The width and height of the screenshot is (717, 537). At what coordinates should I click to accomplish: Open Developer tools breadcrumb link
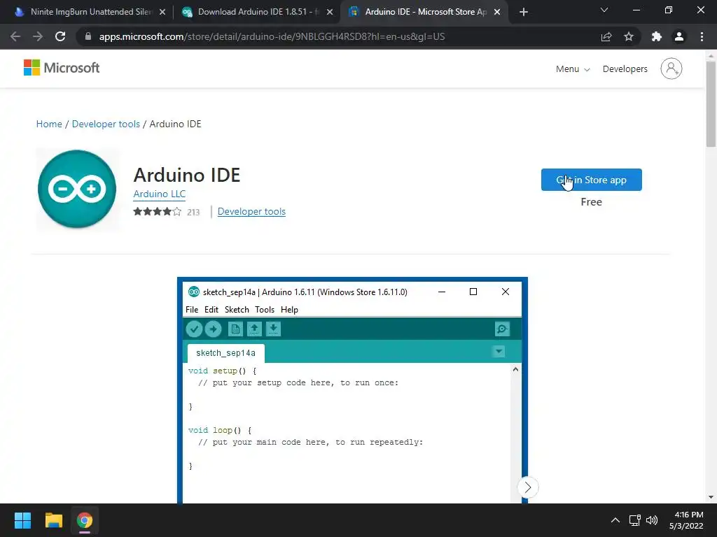click(106, 124)
